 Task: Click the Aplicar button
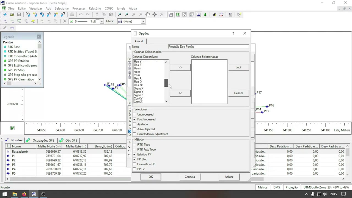point(229,177)
